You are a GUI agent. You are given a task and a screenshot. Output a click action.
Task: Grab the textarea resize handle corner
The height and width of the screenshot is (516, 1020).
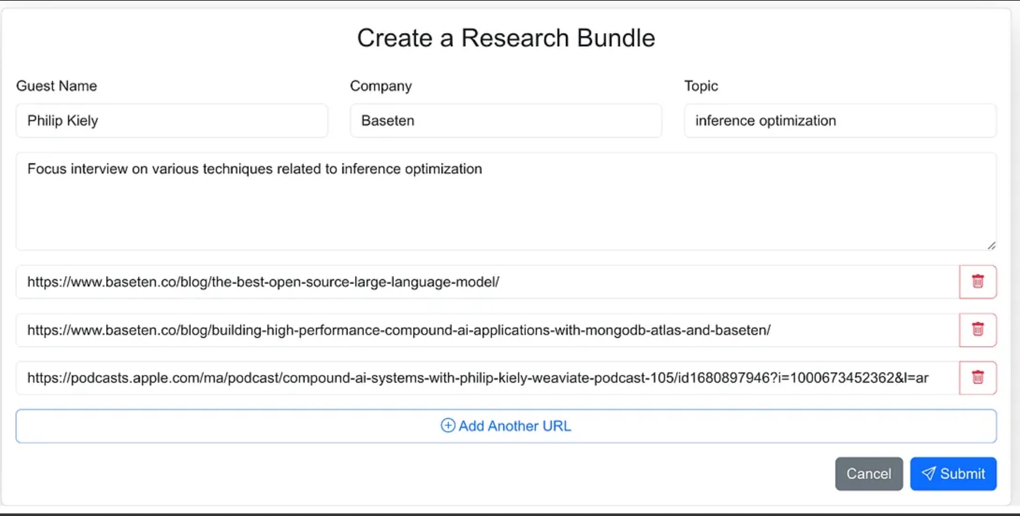tap(991, 246)
